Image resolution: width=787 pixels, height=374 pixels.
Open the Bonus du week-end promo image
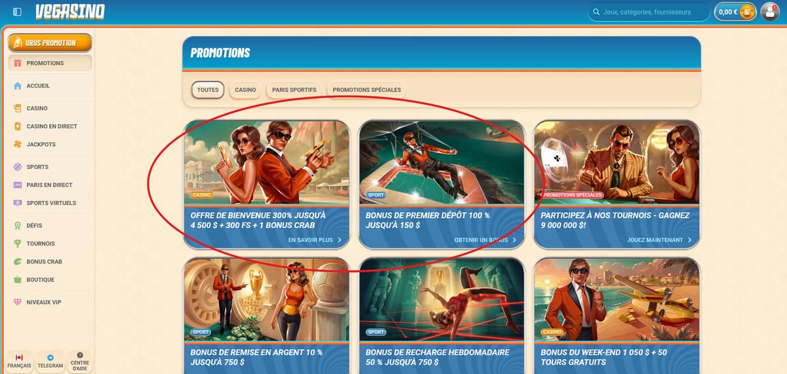pyautogui.click(x=617, y=299)
